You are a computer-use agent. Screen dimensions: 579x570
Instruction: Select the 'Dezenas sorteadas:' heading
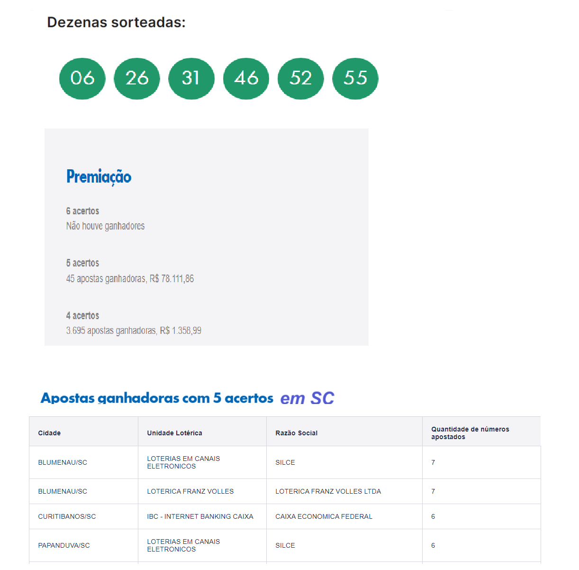tap(116, 22)
